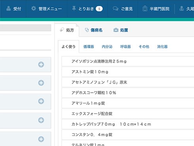Click the 受付 person icon
Screen dimensions: 194x146
click(x=9, y=8)
